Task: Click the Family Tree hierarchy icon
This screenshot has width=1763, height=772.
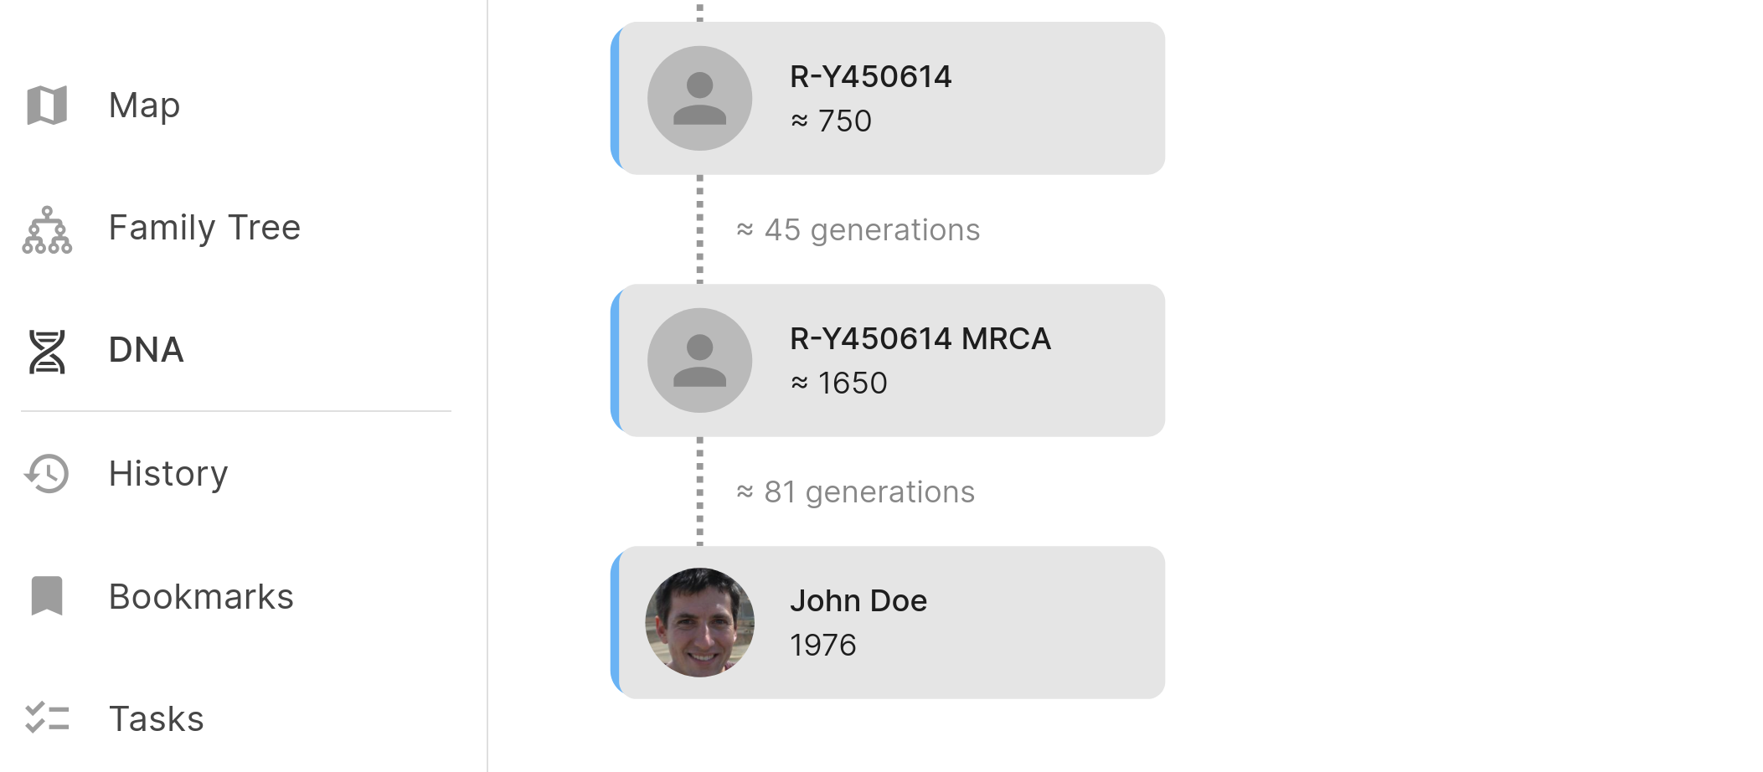Action: point(47,229)
